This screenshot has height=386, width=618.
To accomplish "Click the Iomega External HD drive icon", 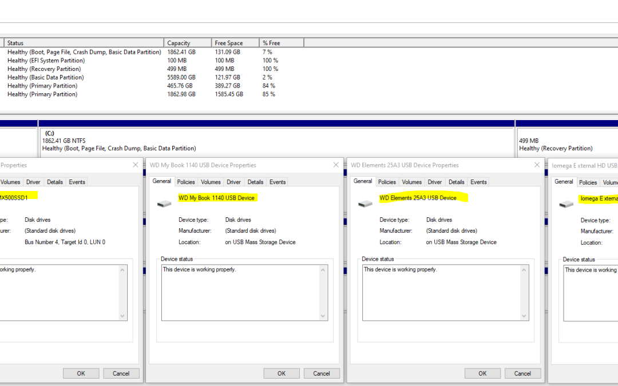I will [566, 204].
